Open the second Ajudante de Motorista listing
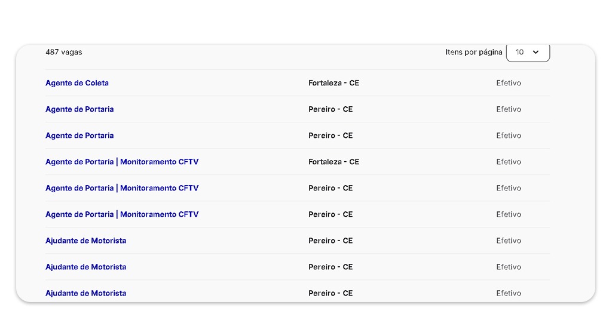The height and width of the screenshot is (320, 612). click(86, 267)
